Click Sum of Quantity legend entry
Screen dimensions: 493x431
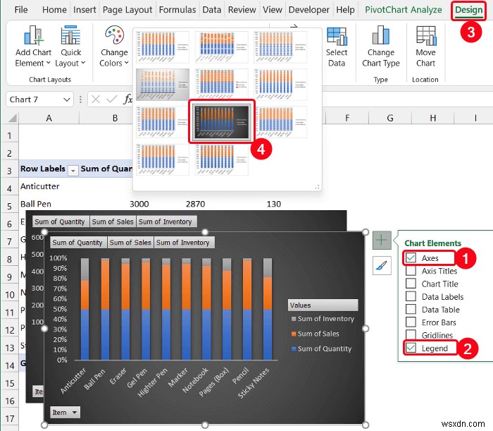click(322, 349)
